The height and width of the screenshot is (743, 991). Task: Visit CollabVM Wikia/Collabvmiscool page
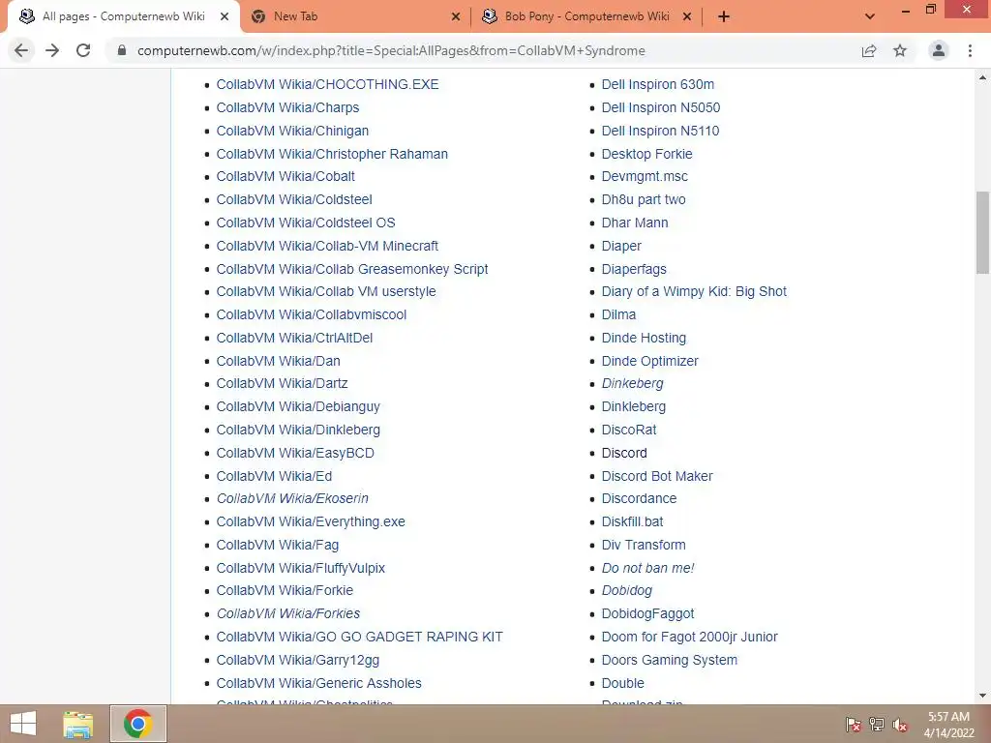(x=312, y=314)
